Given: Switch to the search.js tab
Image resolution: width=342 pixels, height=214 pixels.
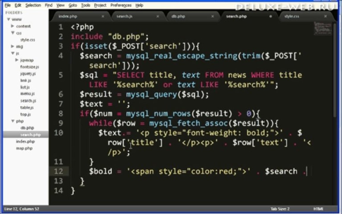Looking at the screenshot, I should (124, 16).
